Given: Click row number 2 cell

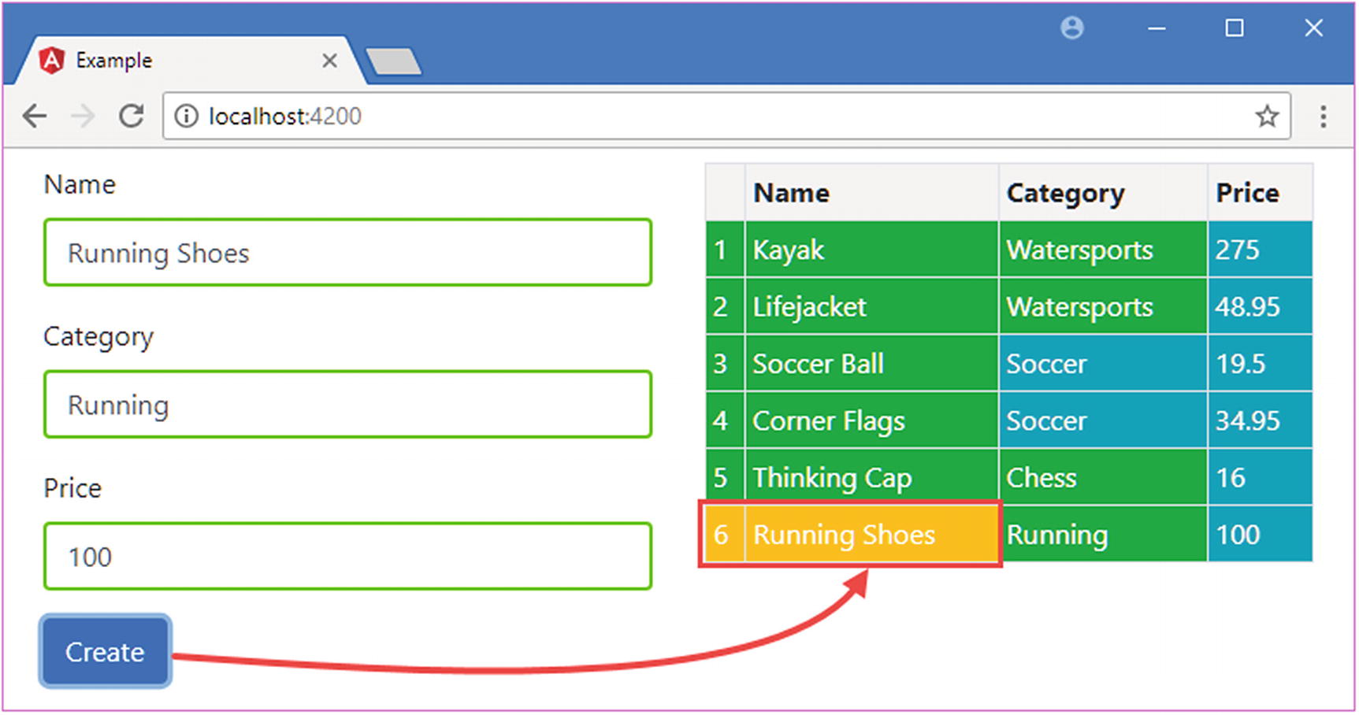Looking at the screenshot, I should click(725, 306).
